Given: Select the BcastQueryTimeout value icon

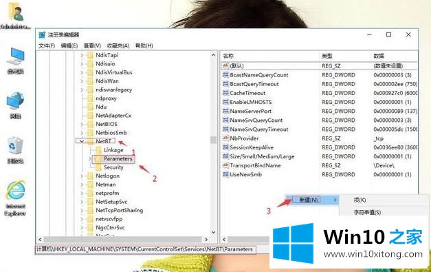Looking at the screenshot, I should (x=225, y=84).
